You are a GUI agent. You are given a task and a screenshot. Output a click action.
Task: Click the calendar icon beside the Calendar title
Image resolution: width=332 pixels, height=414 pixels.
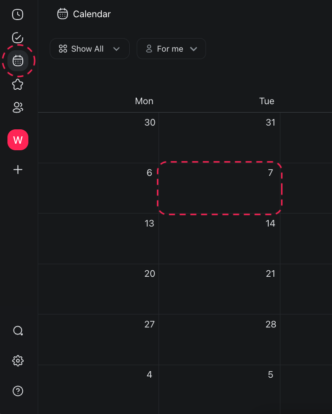coord(62,14)
